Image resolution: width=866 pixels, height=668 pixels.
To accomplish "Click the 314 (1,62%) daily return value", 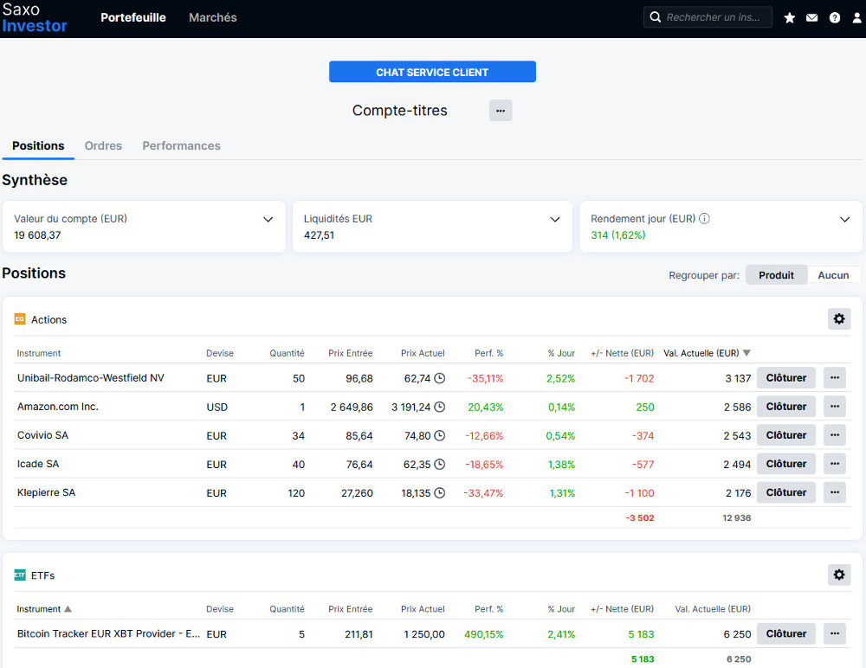I will pos(618,235).
